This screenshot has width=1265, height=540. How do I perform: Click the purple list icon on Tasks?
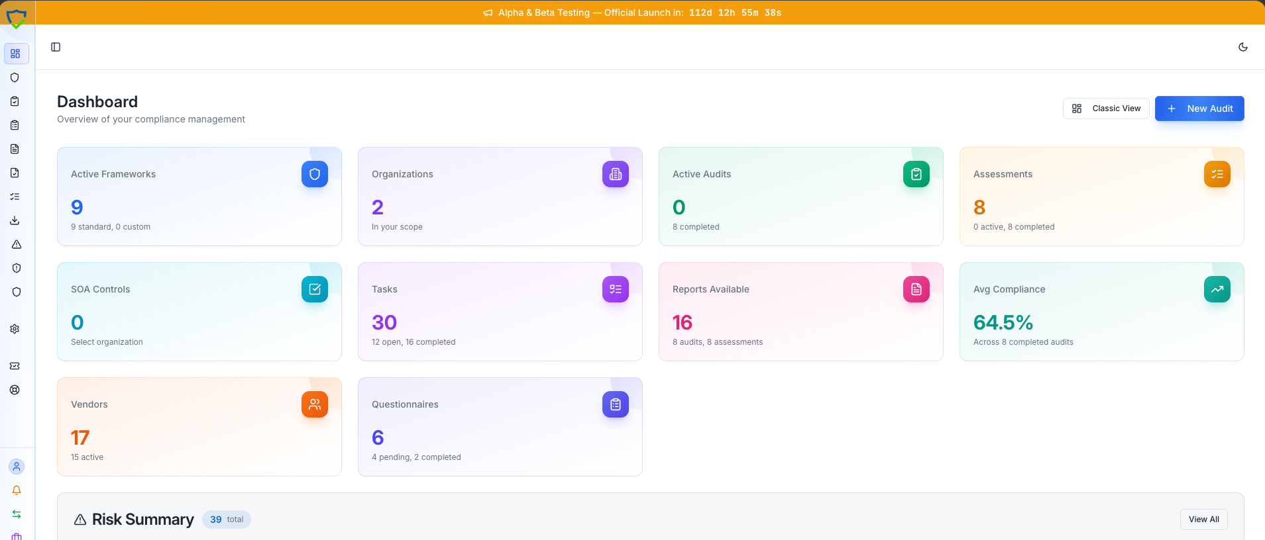616,289
